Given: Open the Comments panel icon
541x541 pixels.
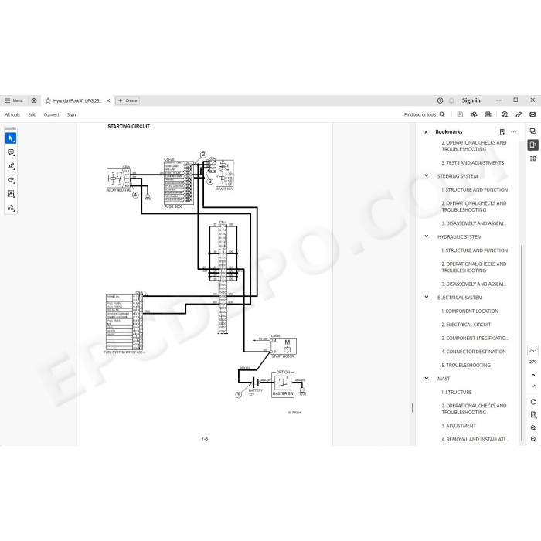Looking at the screenshot, I should 533,131.
